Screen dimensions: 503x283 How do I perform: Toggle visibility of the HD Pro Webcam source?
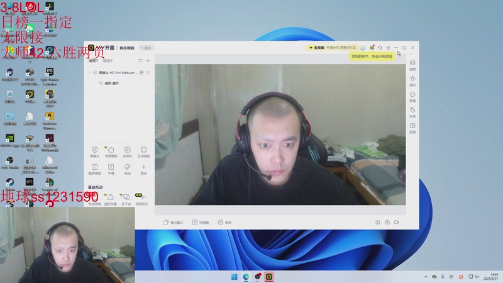(x=95, y=73)
